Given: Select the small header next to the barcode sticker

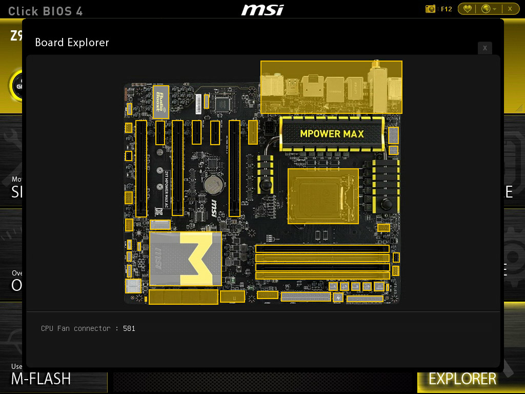Looking at the screenshot, I should [207, 101].
